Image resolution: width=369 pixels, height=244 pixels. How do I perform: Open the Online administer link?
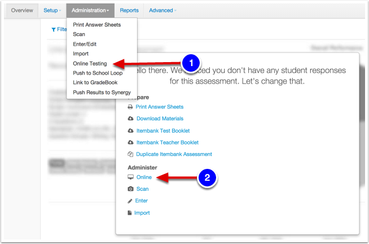(x=144, y=177)
